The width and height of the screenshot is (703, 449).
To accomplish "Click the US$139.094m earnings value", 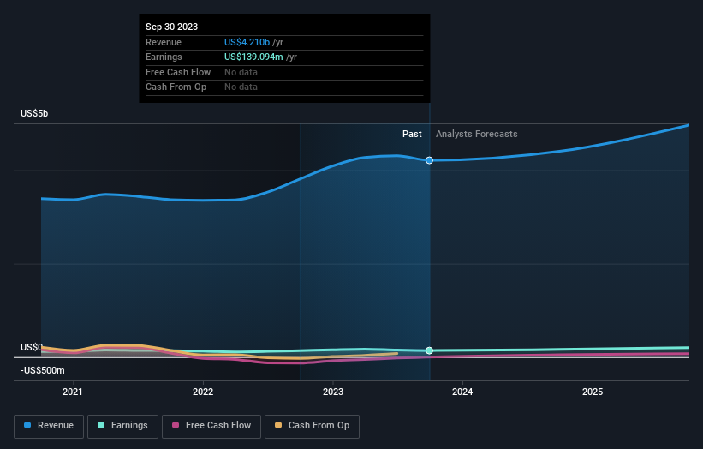I will click(253, 57).
